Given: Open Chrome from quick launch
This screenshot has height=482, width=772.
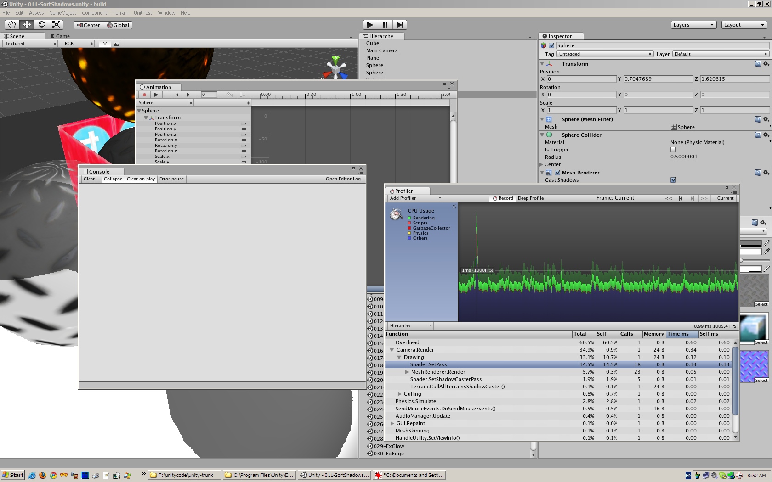Looking at the screenshot, I should coord(53,475).
